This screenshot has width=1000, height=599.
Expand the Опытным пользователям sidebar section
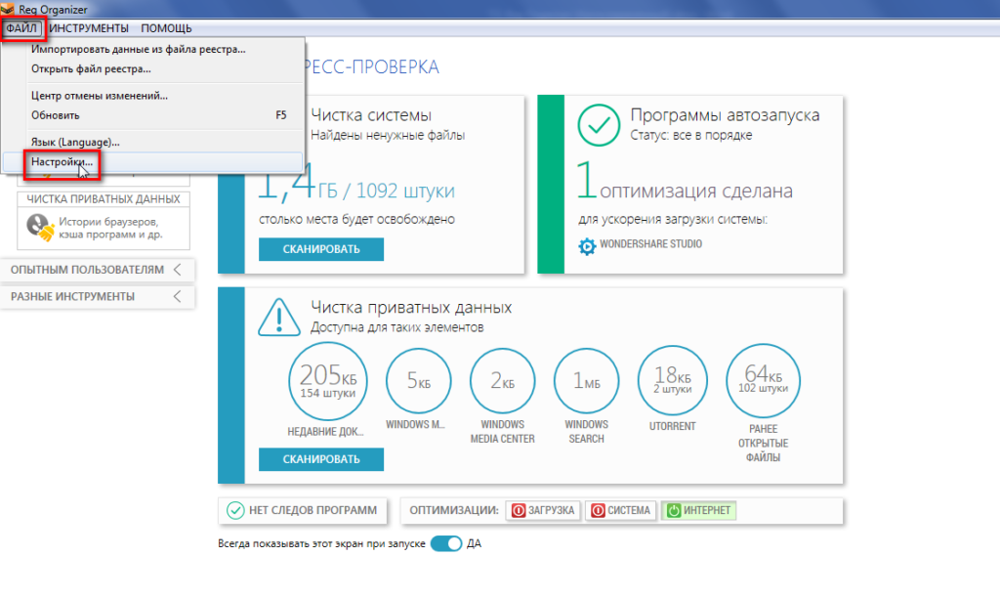coord(96,270)
